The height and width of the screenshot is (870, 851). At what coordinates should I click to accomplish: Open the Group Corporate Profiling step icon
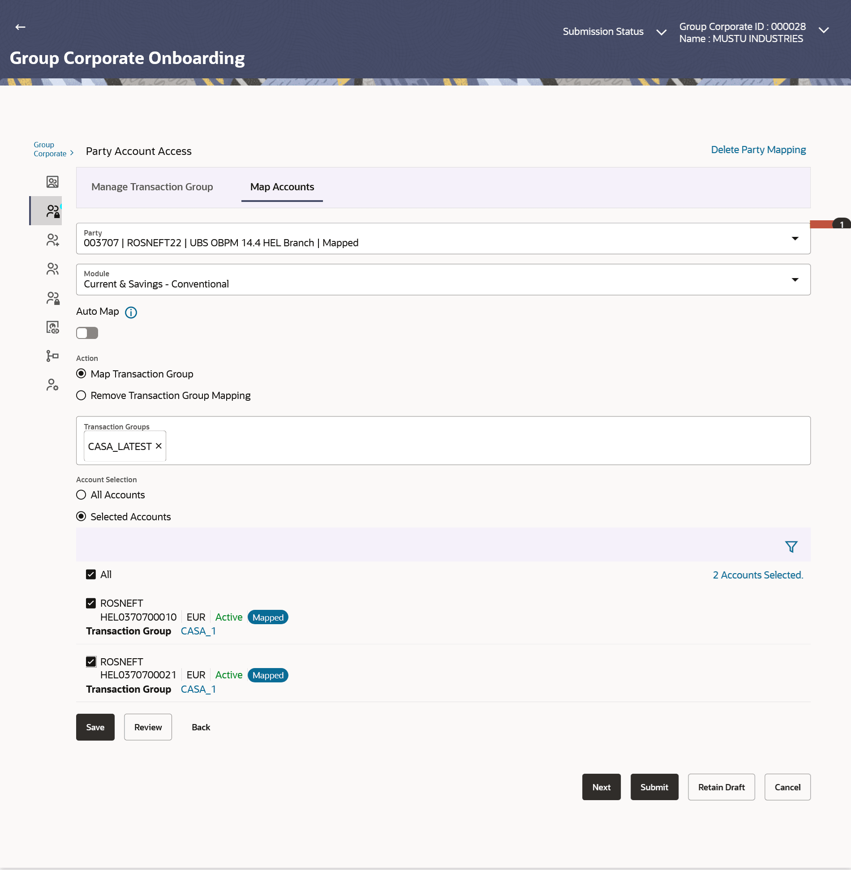[x=52, y=182]
